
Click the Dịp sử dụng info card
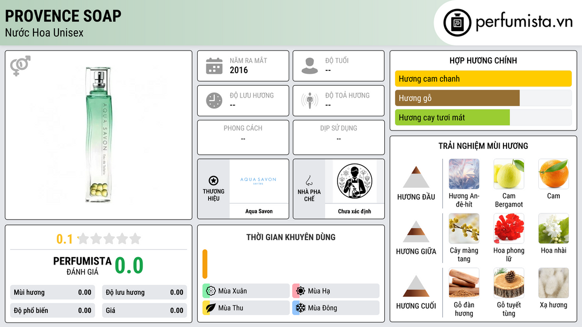coord(339,137)
